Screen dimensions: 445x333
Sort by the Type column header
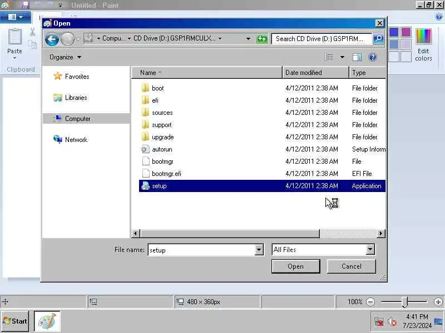tap(368, 73)
